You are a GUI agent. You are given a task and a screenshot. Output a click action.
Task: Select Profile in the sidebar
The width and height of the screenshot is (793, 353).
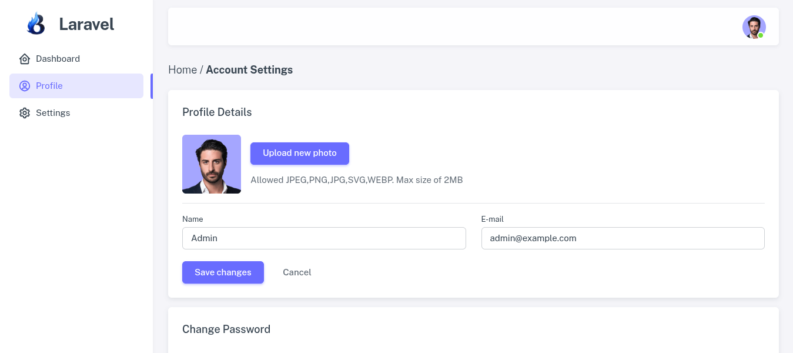(49, 86)
